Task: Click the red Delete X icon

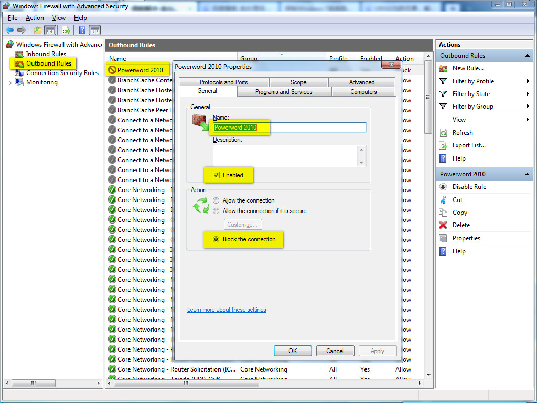Action: coord(443,225)
